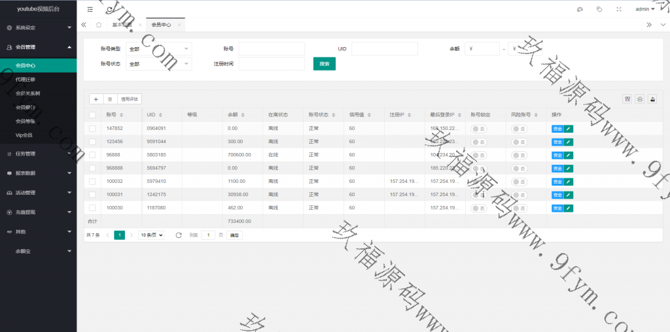Toggle 风险账号 switch for account 100032
The width and height of the screenshot is (670, 332).
coord(520,181)
